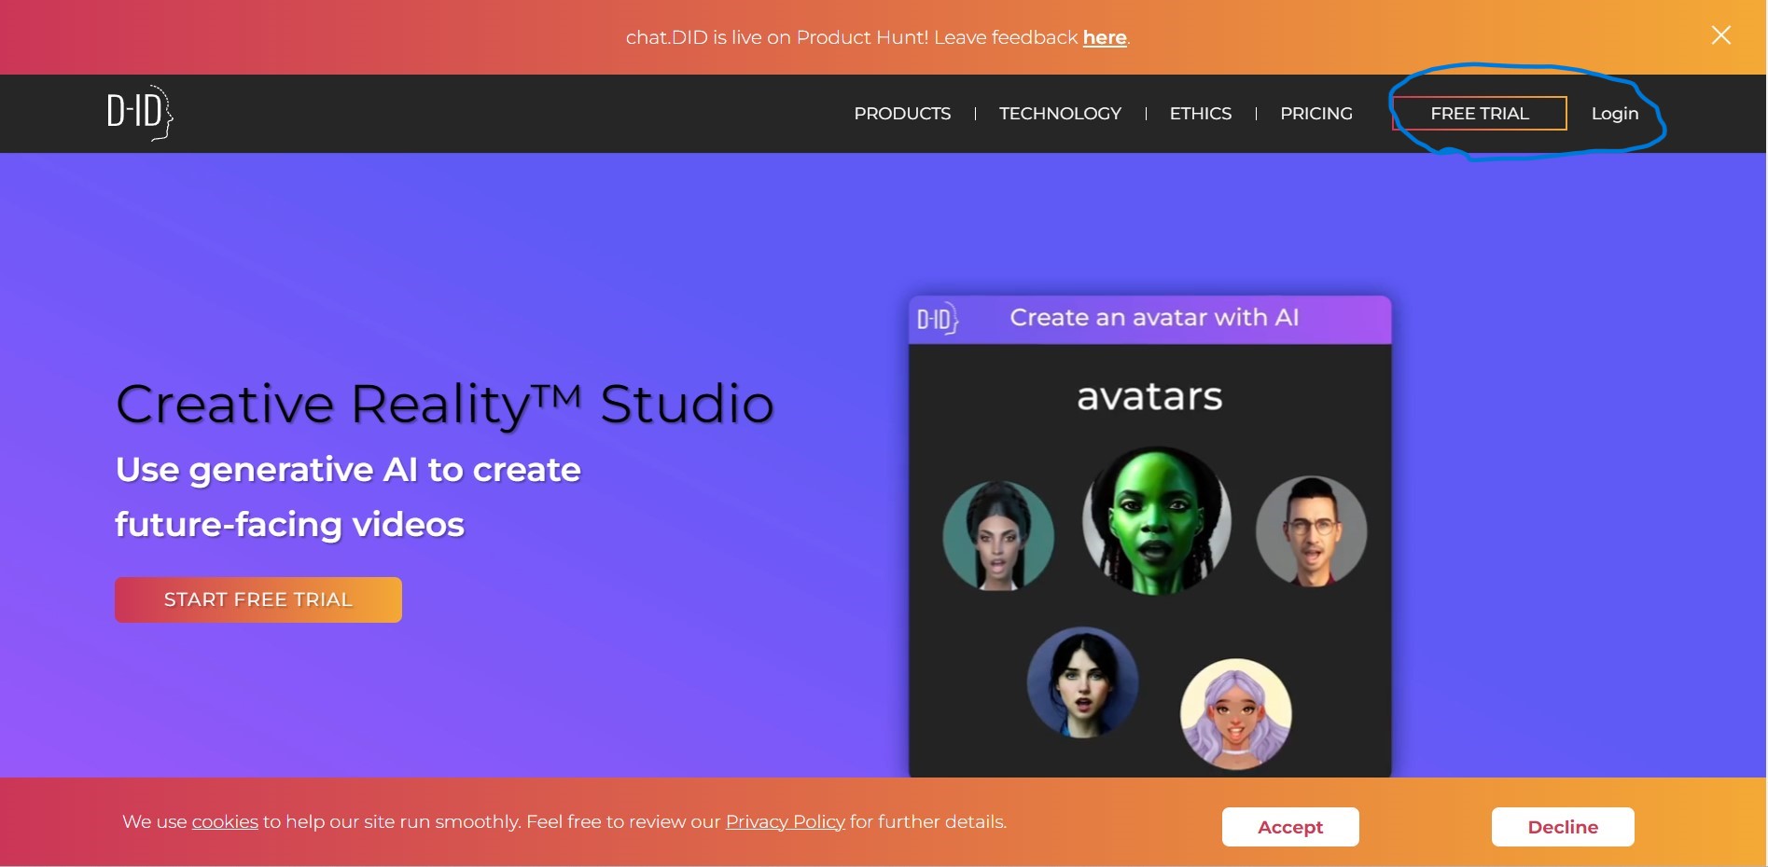Open the PRICING page
Image resolution: width=1768 pixels, height=867 pixels.
(x=1316, y=113)
